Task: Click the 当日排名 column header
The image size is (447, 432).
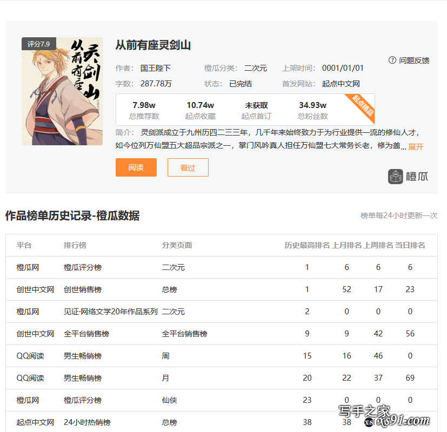Action: [x=410, y=245]
